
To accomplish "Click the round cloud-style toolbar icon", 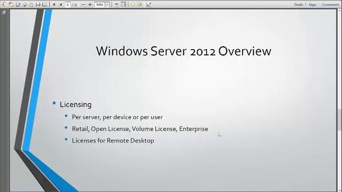I will pyautogui.click(x=25, y=4).
